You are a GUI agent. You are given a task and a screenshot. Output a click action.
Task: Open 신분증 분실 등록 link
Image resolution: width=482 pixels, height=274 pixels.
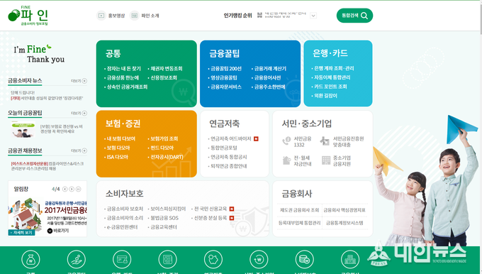[210, 218]
